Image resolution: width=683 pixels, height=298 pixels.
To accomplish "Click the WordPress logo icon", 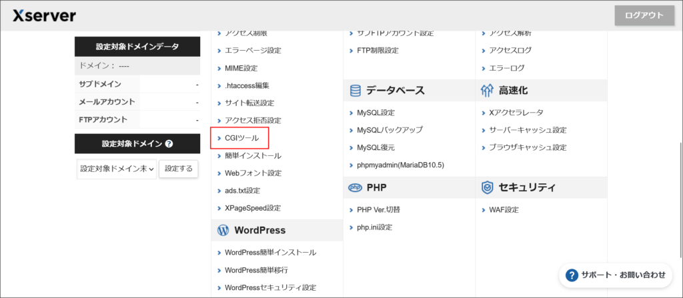I will coord(223,231).
